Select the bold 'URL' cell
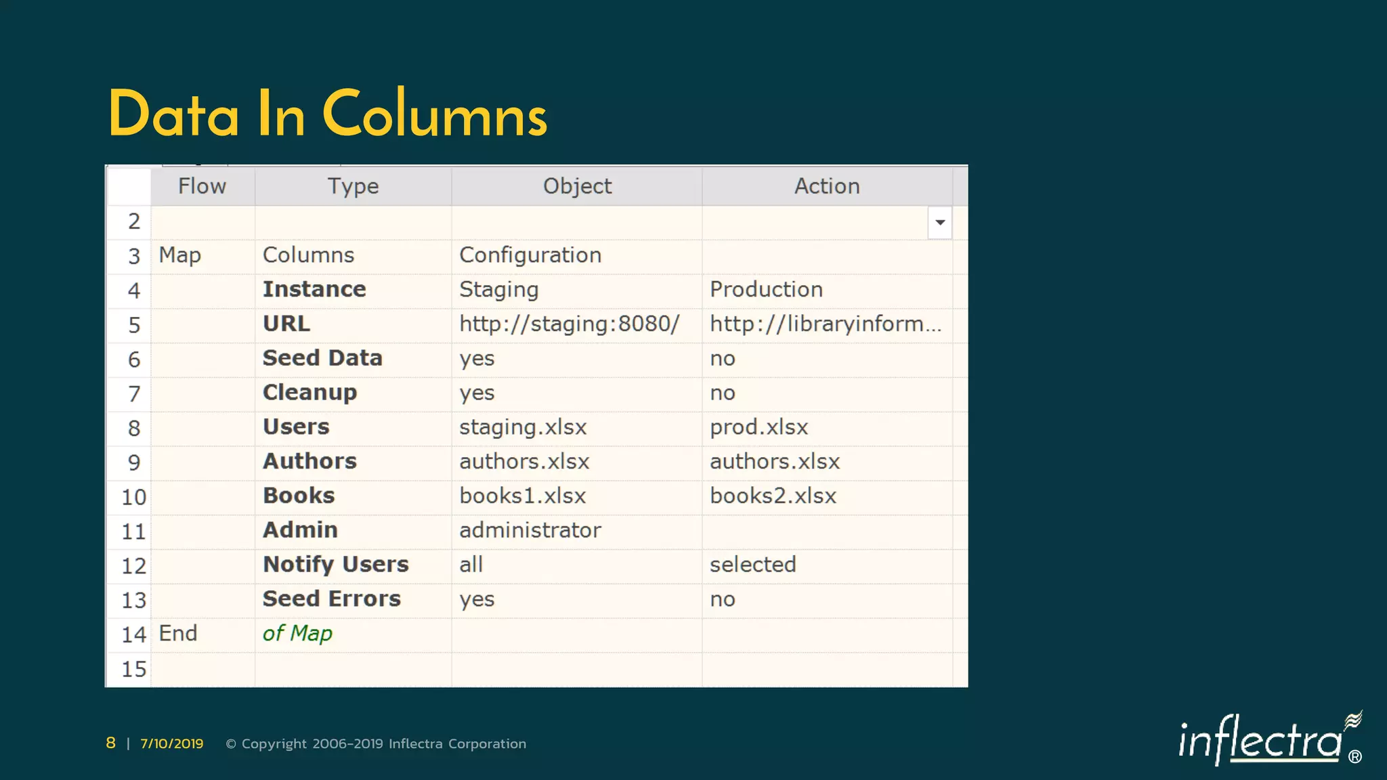This screenshot has height=780, width=1387. (353, 326)
